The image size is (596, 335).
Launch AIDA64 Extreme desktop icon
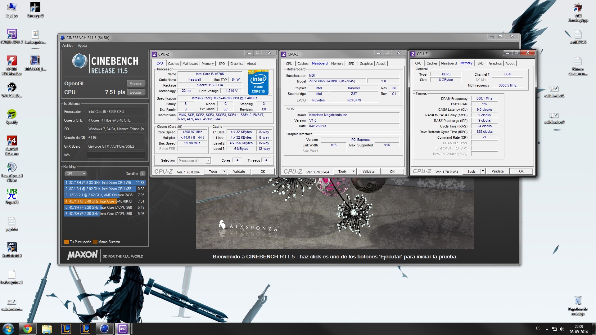click(12, 145)
